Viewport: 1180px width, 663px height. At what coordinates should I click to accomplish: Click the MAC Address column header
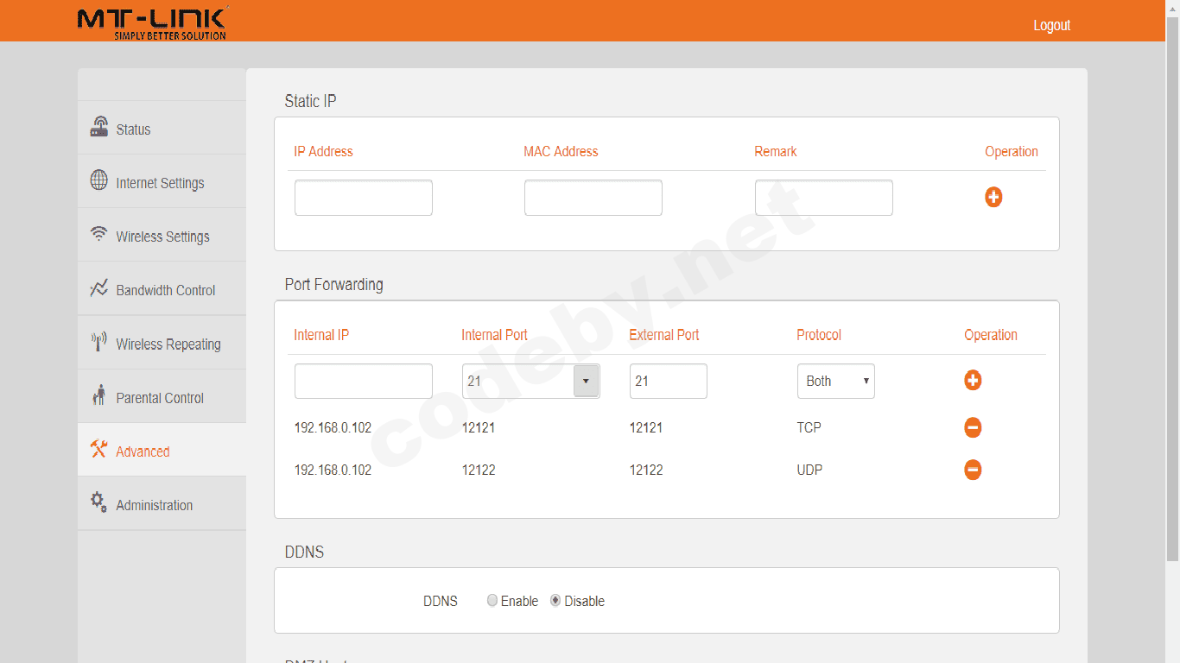pyautogui.click(x=561, y=151)
